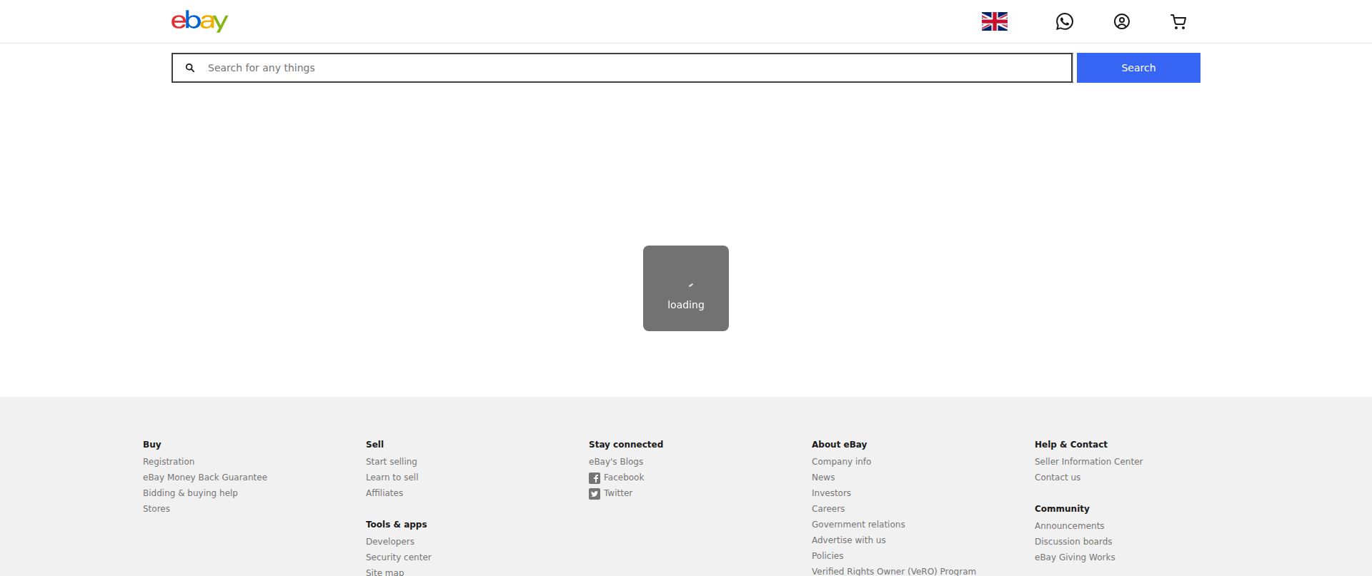Viewport: 1372px width, 576px height.
Task: Open the Contact us link
Action: (x=1058, y=478)
